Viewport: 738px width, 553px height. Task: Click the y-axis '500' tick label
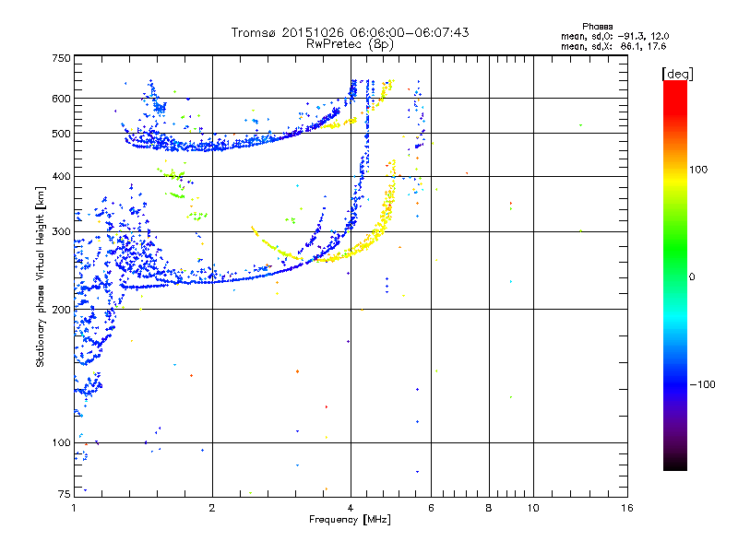pyautogui.click(x=61, y=134)
